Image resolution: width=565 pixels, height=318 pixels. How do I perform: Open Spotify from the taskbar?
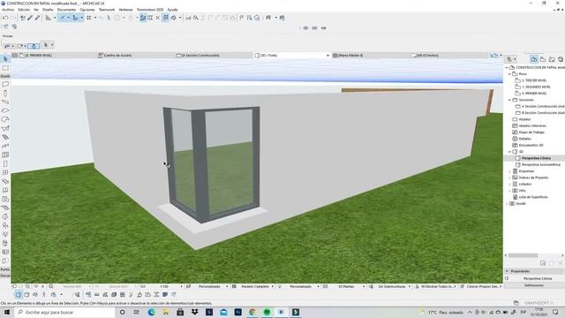pyautogui.click(x=267, y=312)
